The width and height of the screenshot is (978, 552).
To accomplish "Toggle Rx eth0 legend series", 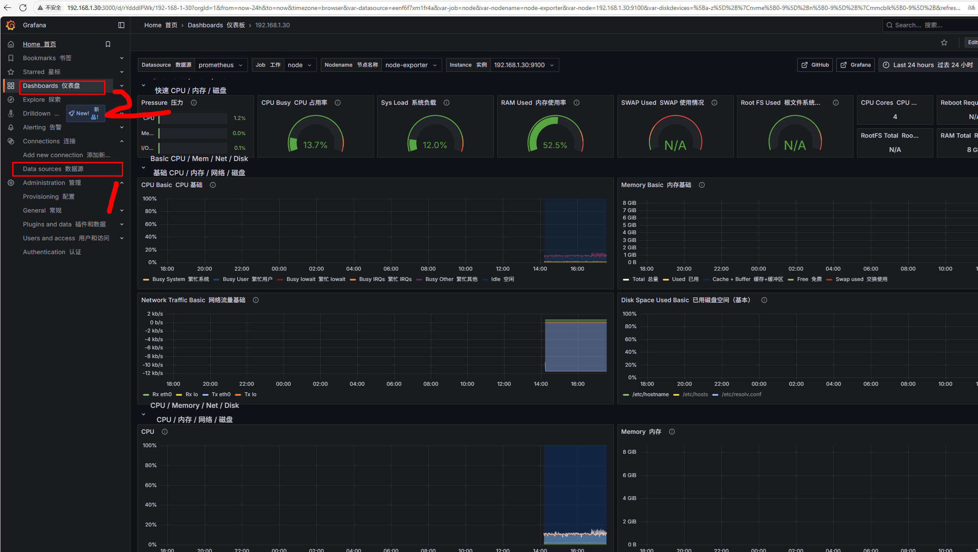I will (x=162, y=394).
